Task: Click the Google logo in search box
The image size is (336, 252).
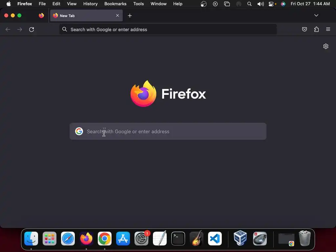Action: pyautogui.click(x=79, y=131)
